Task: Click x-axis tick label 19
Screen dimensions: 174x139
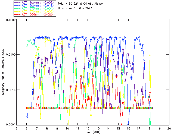Action: pos(159,128)
